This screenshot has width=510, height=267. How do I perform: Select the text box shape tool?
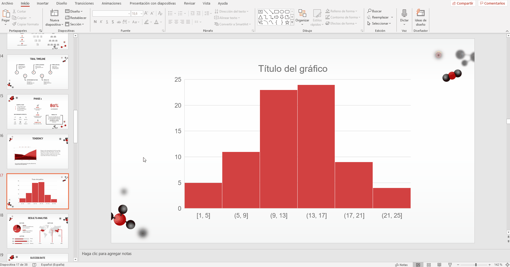260,12
